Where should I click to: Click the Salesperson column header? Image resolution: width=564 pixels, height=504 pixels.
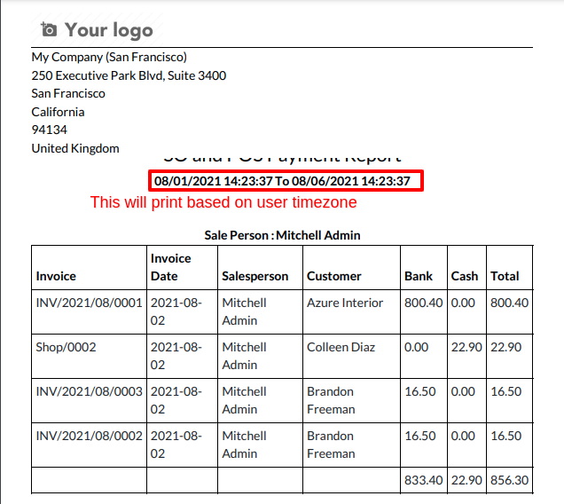point(255,276)
